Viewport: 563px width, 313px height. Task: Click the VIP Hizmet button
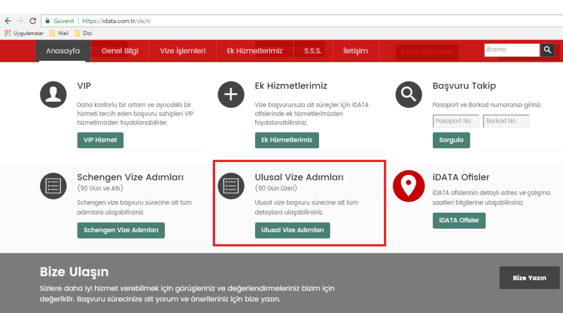[x=100, y=140]
